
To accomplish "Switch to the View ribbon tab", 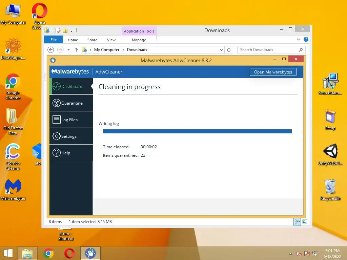I will coord(111,40).
